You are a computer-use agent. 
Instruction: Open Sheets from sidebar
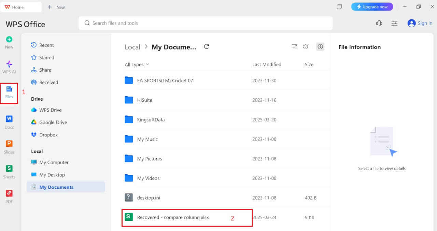[9, 172]
